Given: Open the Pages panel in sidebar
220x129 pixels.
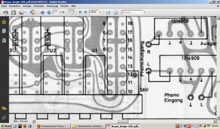Looking at the screenshot, I should coord(4,31).
